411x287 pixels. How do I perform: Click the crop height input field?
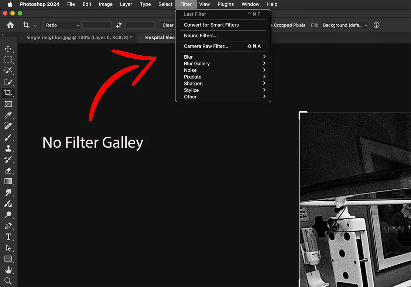click(140, 25)
